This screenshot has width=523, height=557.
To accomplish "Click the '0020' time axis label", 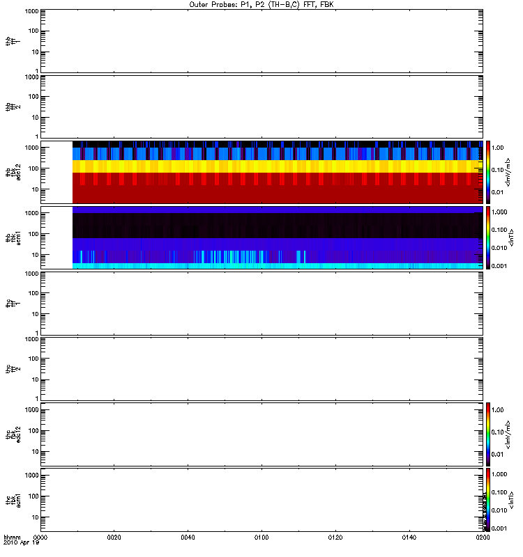I will coord(114,538).
